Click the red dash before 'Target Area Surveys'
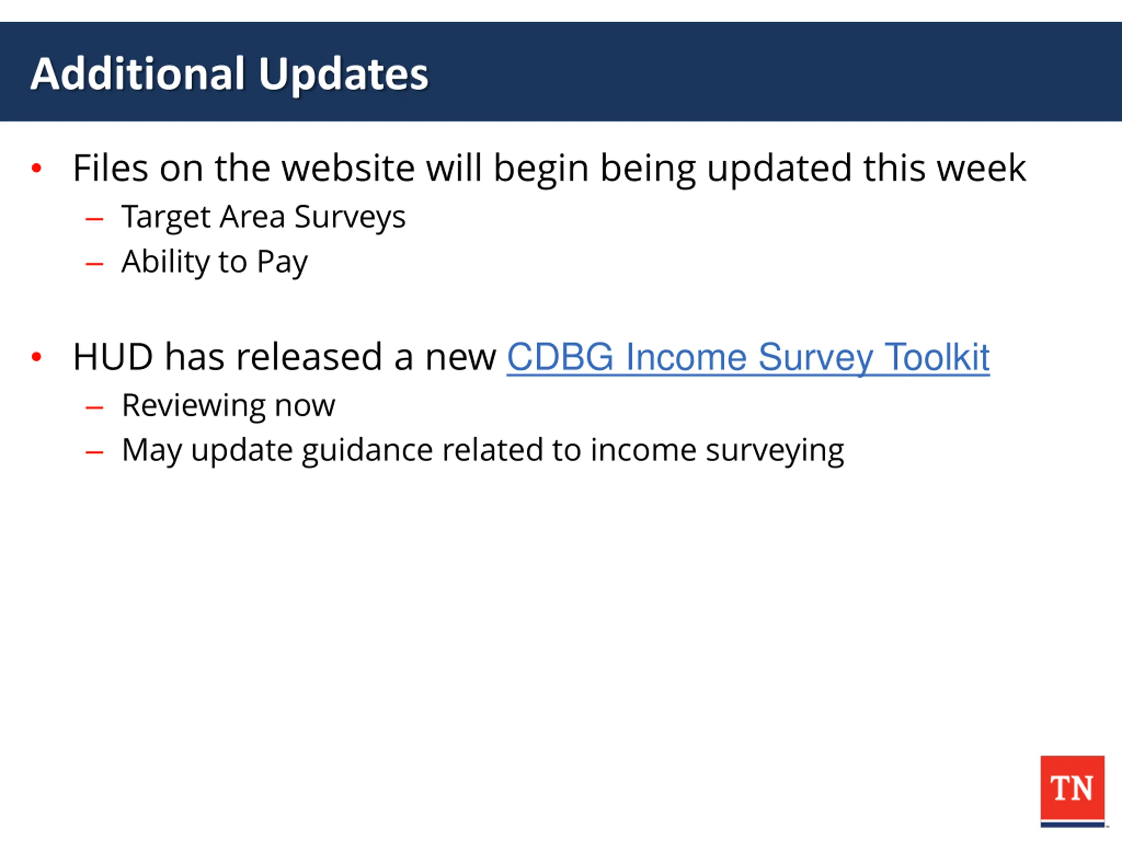Screen dimensions: 1122x841 pos(94,219)
